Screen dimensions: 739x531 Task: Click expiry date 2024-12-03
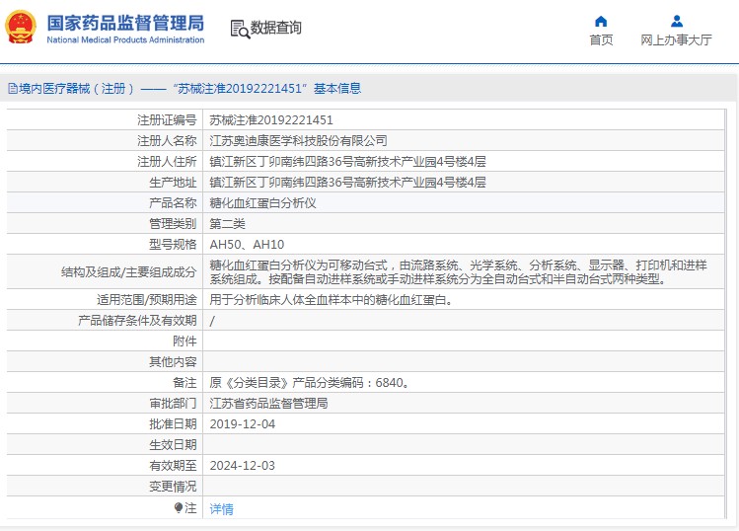(243, 466)
